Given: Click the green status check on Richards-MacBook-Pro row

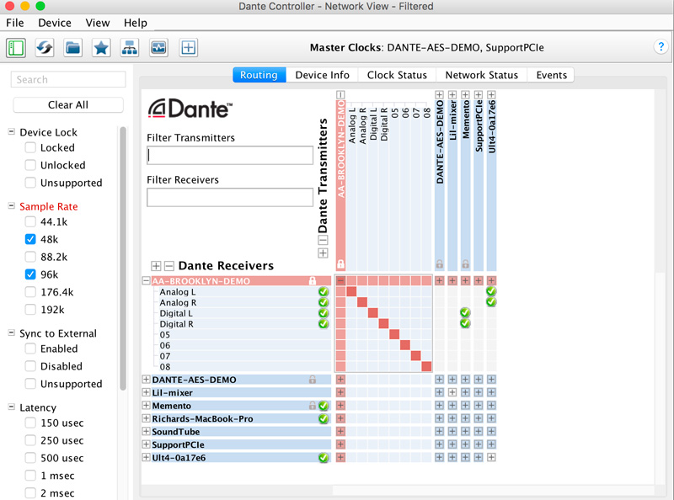Looking at the screenshot, I should tap(324, 419).
